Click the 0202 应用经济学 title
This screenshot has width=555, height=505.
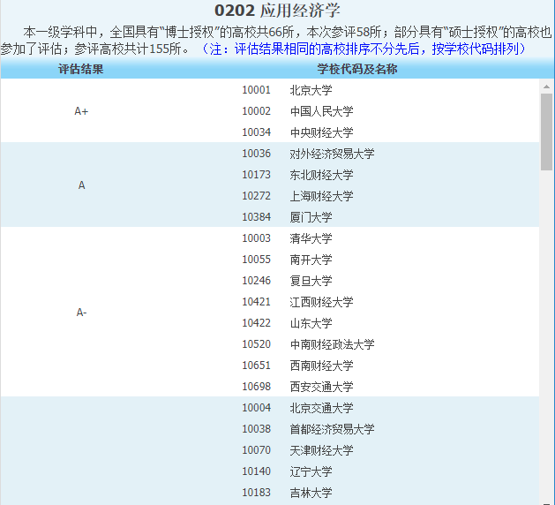[277, 11]
